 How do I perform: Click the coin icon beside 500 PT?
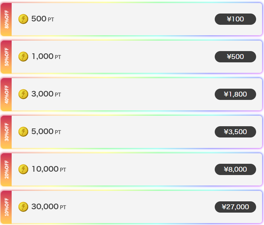pyautogui.click(x=23, y=19)
